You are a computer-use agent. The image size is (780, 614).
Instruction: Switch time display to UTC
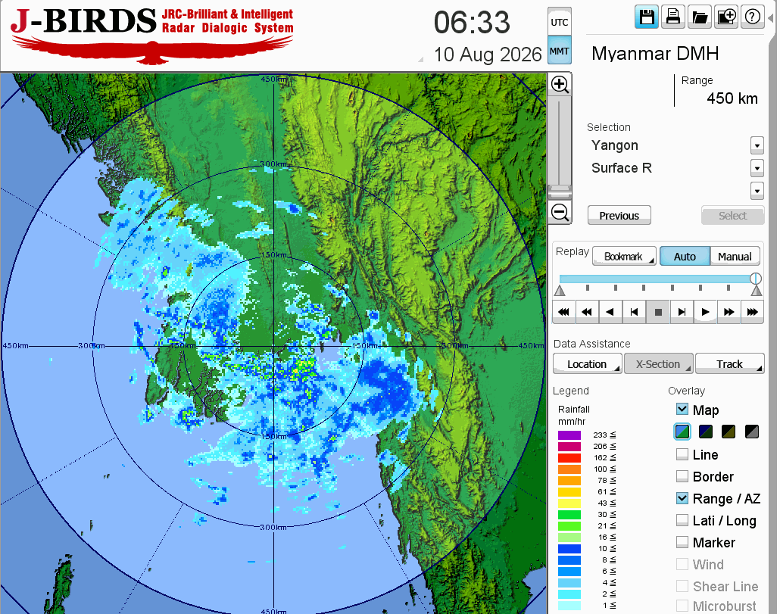560,22
